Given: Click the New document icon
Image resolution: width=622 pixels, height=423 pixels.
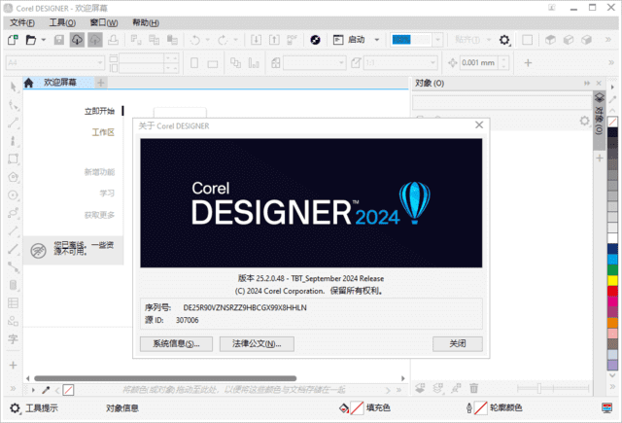Looking at the screenshot, I should (x=13, y=40).
